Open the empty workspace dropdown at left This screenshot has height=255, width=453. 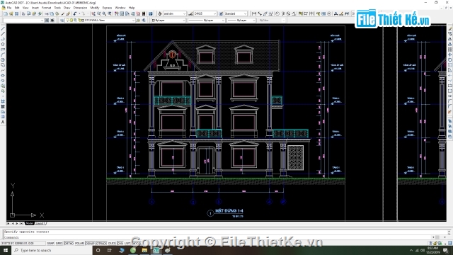pos(23,21)
